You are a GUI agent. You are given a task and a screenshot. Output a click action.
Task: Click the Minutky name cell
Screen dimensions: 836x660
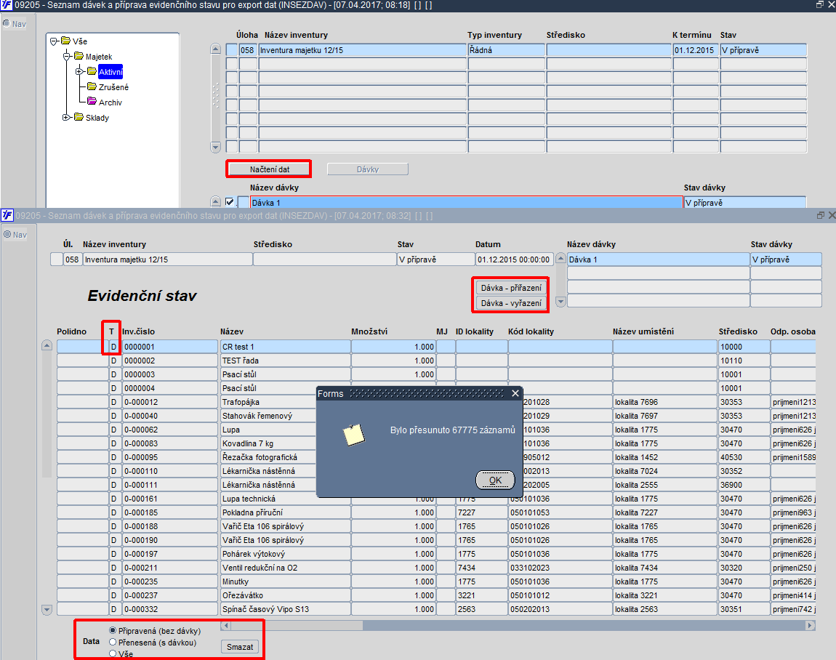285,581
